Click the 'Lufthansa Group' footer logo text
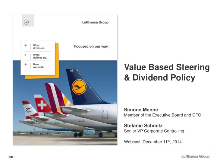217x163 pixels. pos(195,156)
